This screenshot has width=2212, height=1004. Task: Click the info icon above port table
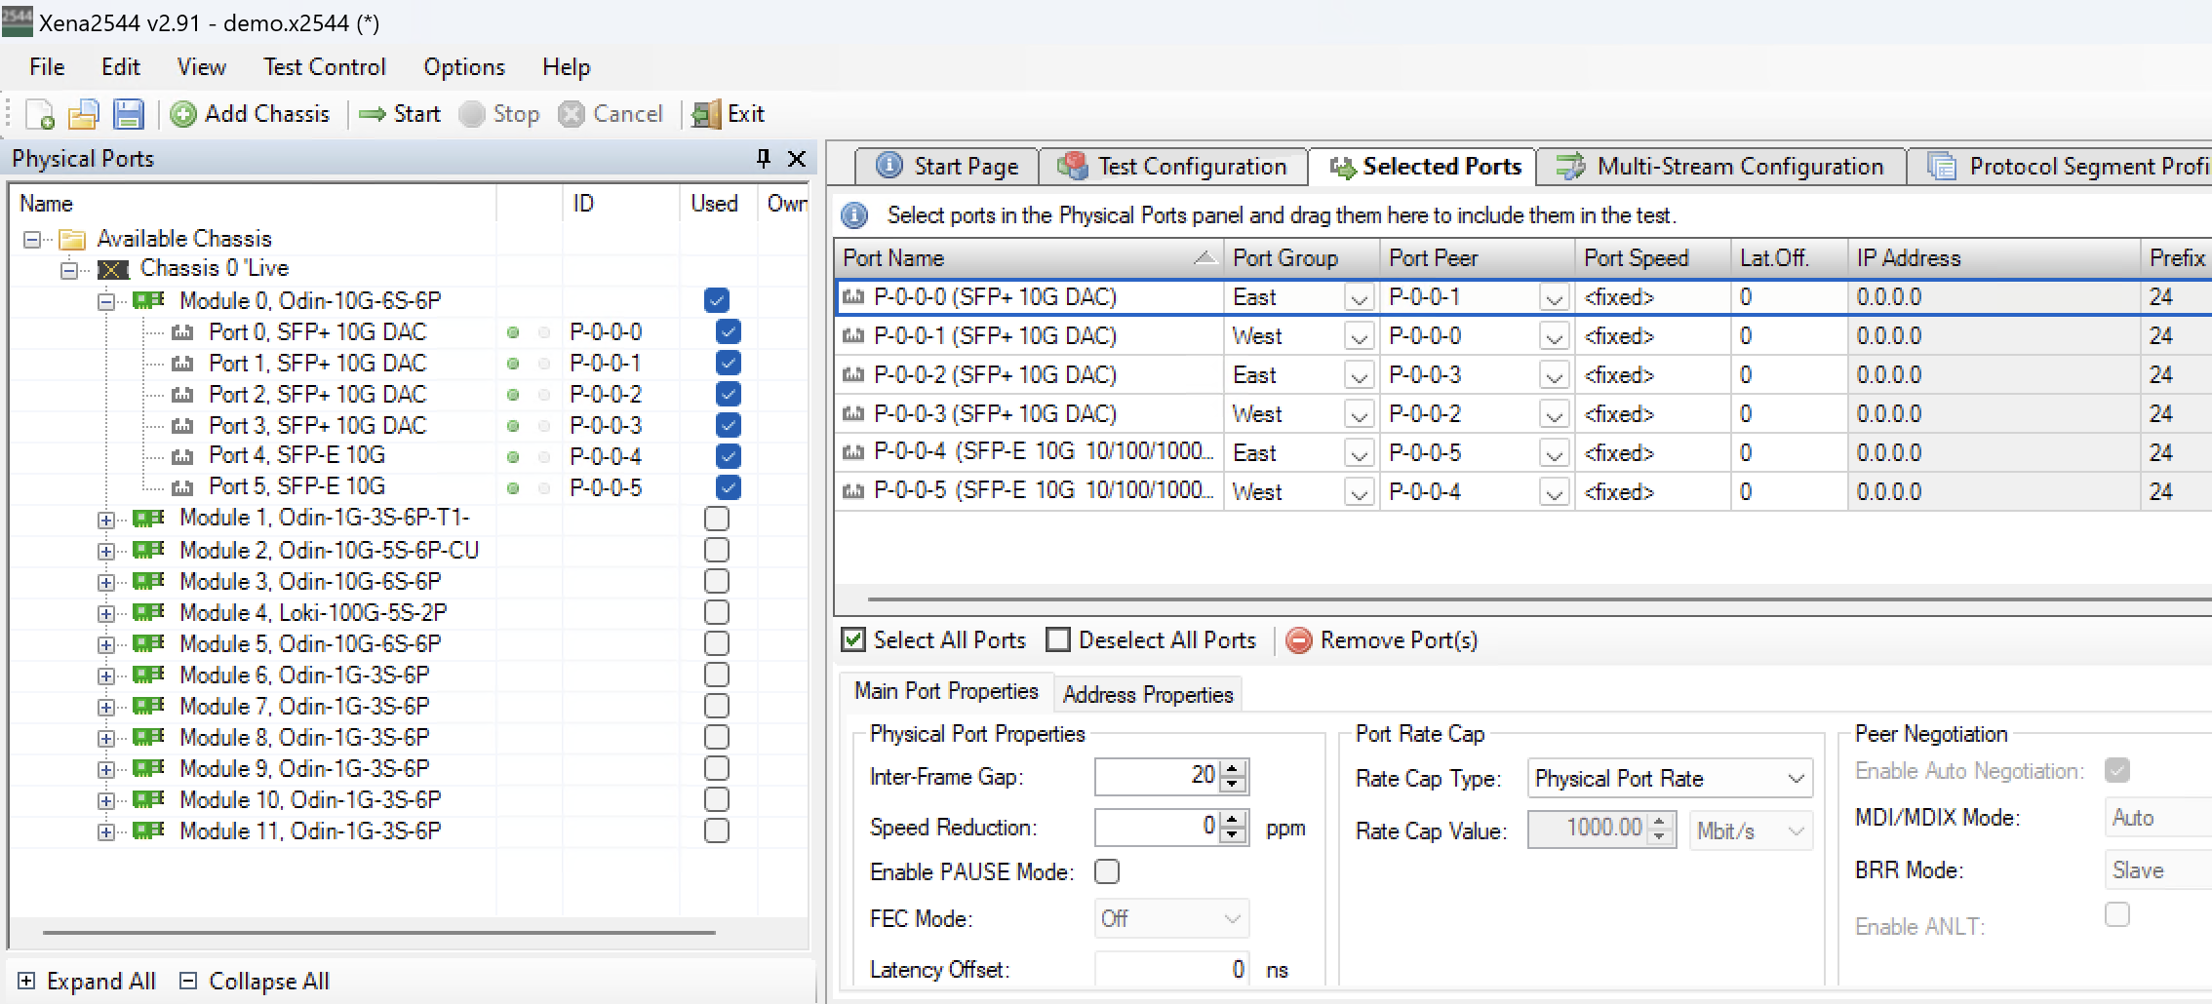(854, 215)
